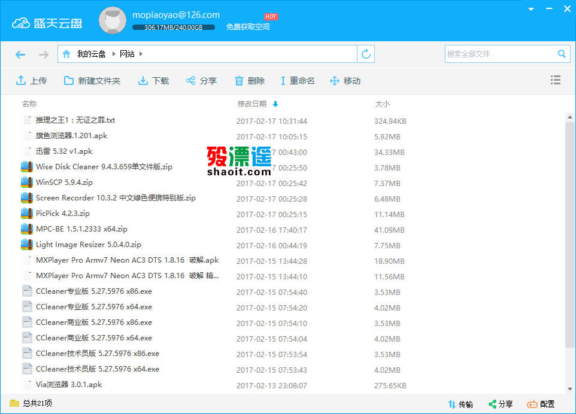Click the HOT badge

tap(271, 17)
